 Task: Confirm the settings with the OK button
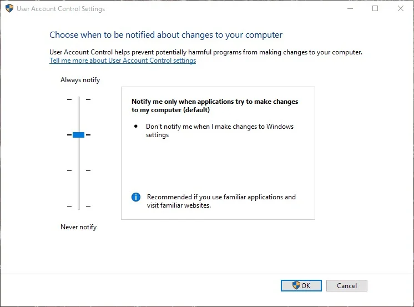coord(301,286)
